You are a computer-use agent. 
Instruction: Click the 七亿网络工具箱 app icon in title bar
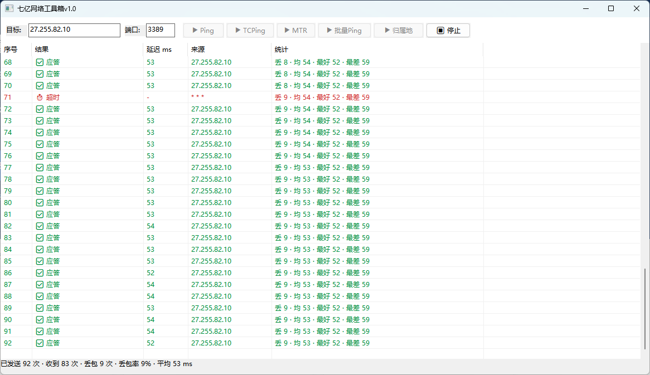coord(9,8)
